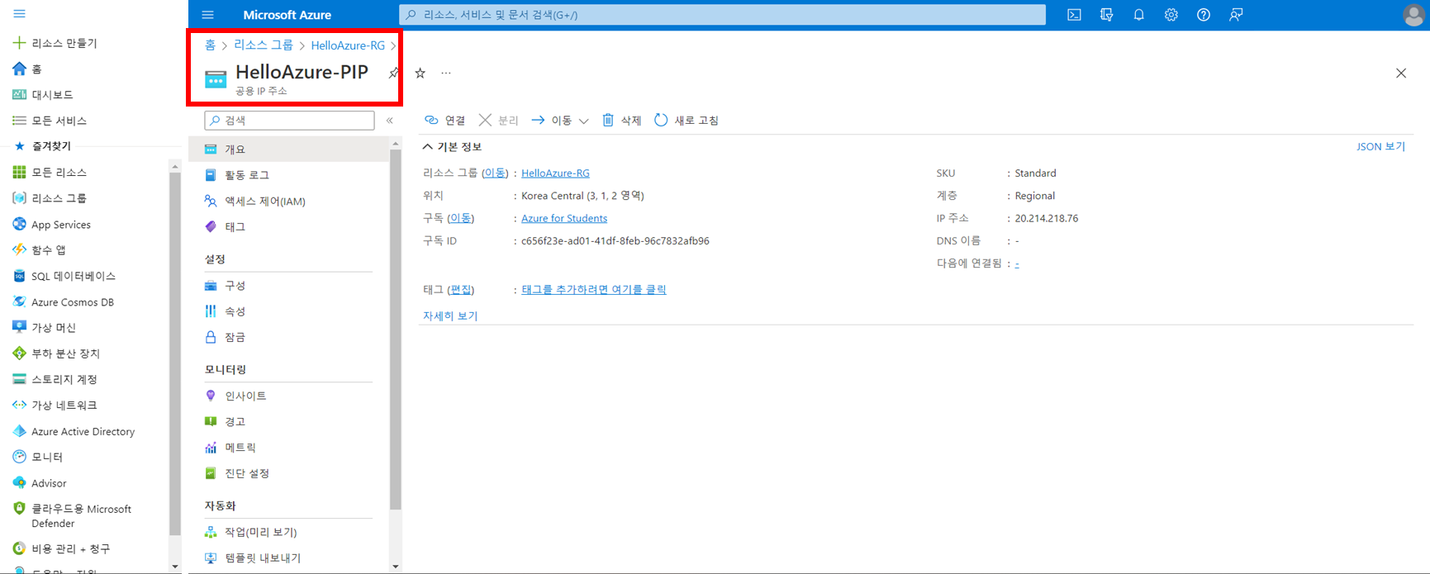Click 이동 link next to 구독

(460, 218)
